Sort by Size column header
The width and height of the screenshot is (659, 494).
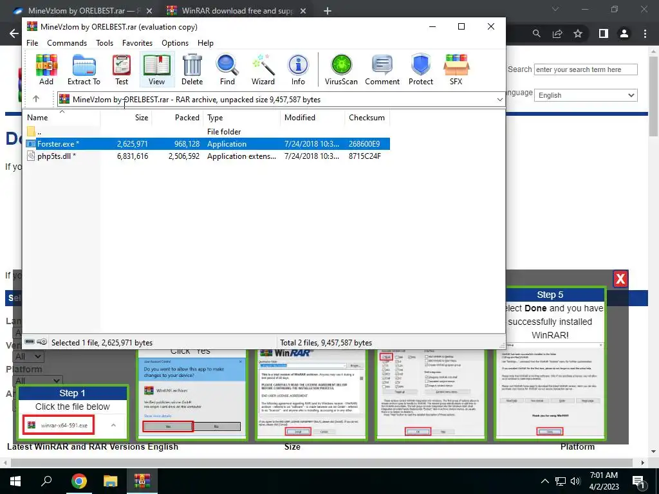click(126, 118)
